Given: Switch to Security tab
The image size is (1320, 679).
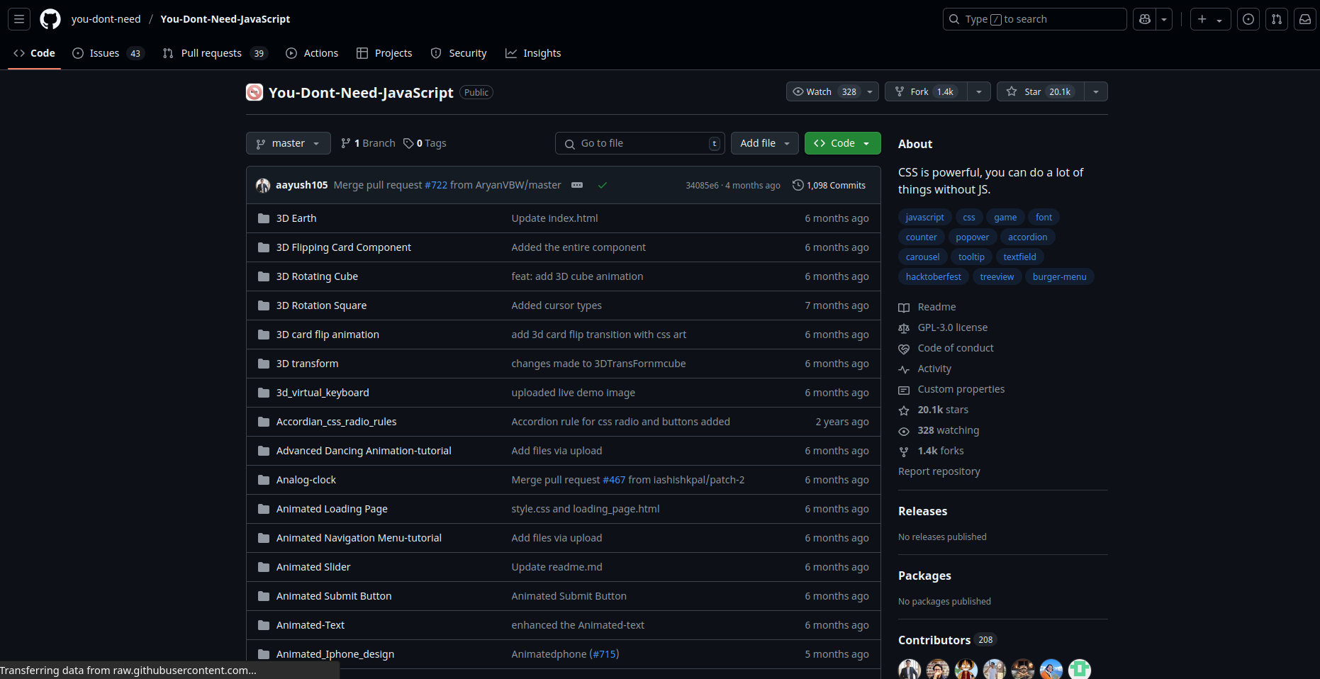Looking at the screenshot, I should click(x=459, y=53).
